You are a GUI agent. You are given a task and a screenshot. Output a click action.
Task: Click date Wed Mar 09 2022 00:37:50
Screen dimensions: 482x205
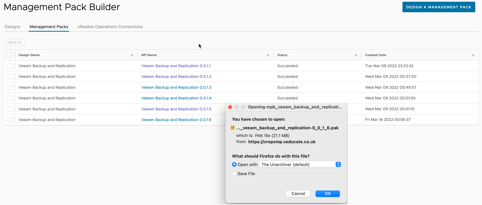tap(390, 77)
